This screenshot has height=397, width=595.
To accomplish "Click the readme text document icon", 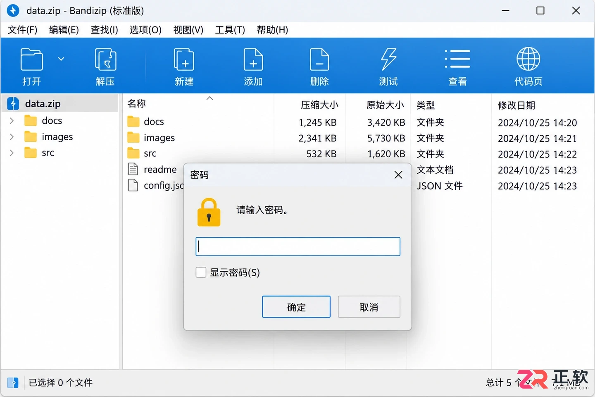I will coord(133,169).
